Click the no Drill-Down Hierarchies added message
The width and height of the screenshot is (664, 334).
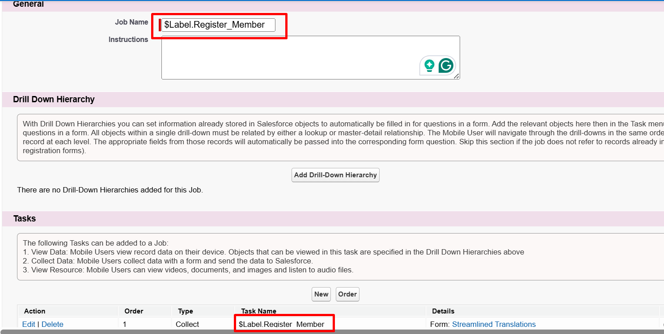pyautogui.click(x=110, y=190)
